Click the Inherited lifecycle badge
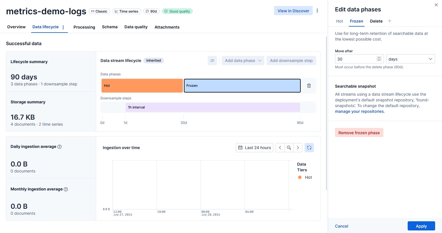This screenshot has width=442, height=233. coord(154,61)
